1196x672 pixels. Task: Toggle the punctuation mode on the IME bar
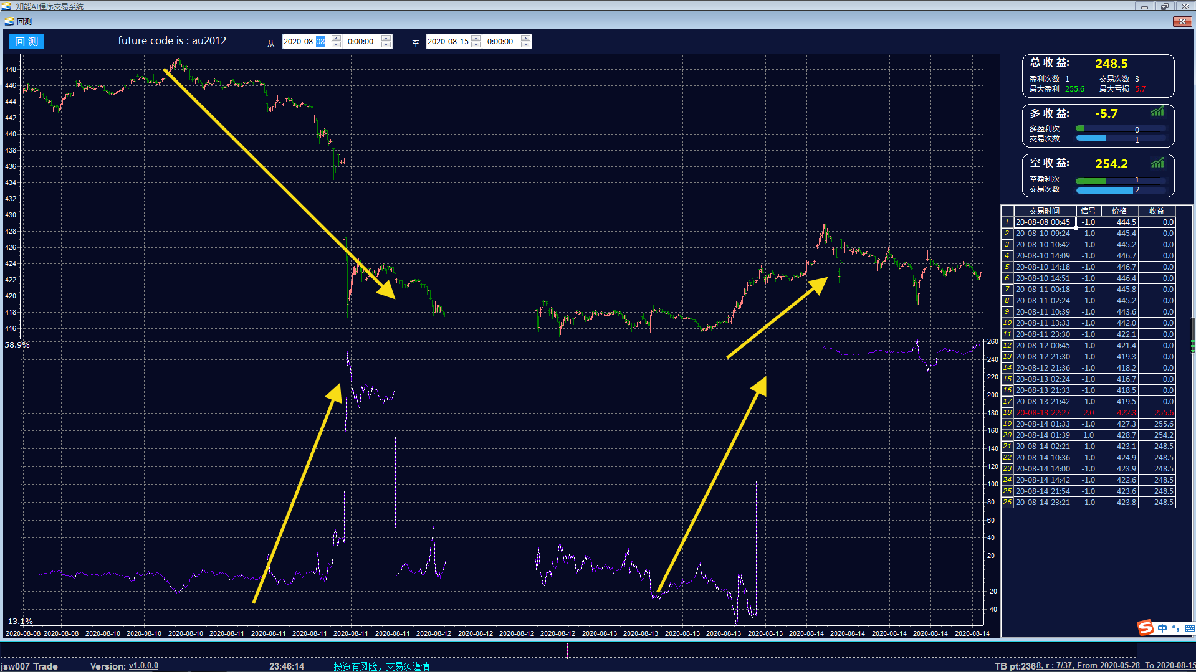pos(1176,628)
